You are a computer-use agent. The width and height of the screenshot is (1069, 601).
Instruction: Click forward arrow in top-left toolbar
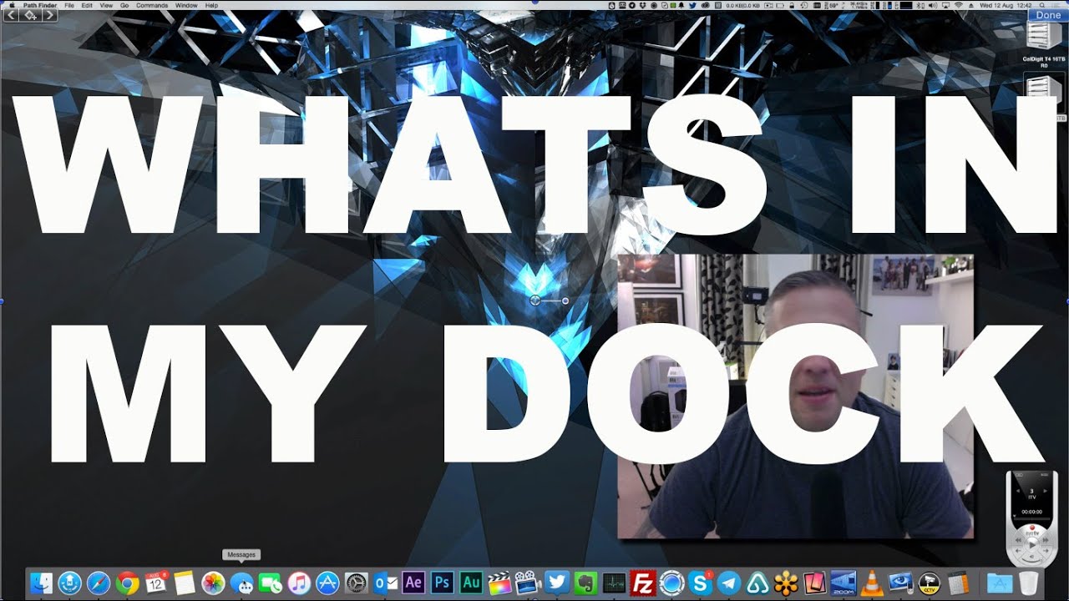tap(49, 16)
